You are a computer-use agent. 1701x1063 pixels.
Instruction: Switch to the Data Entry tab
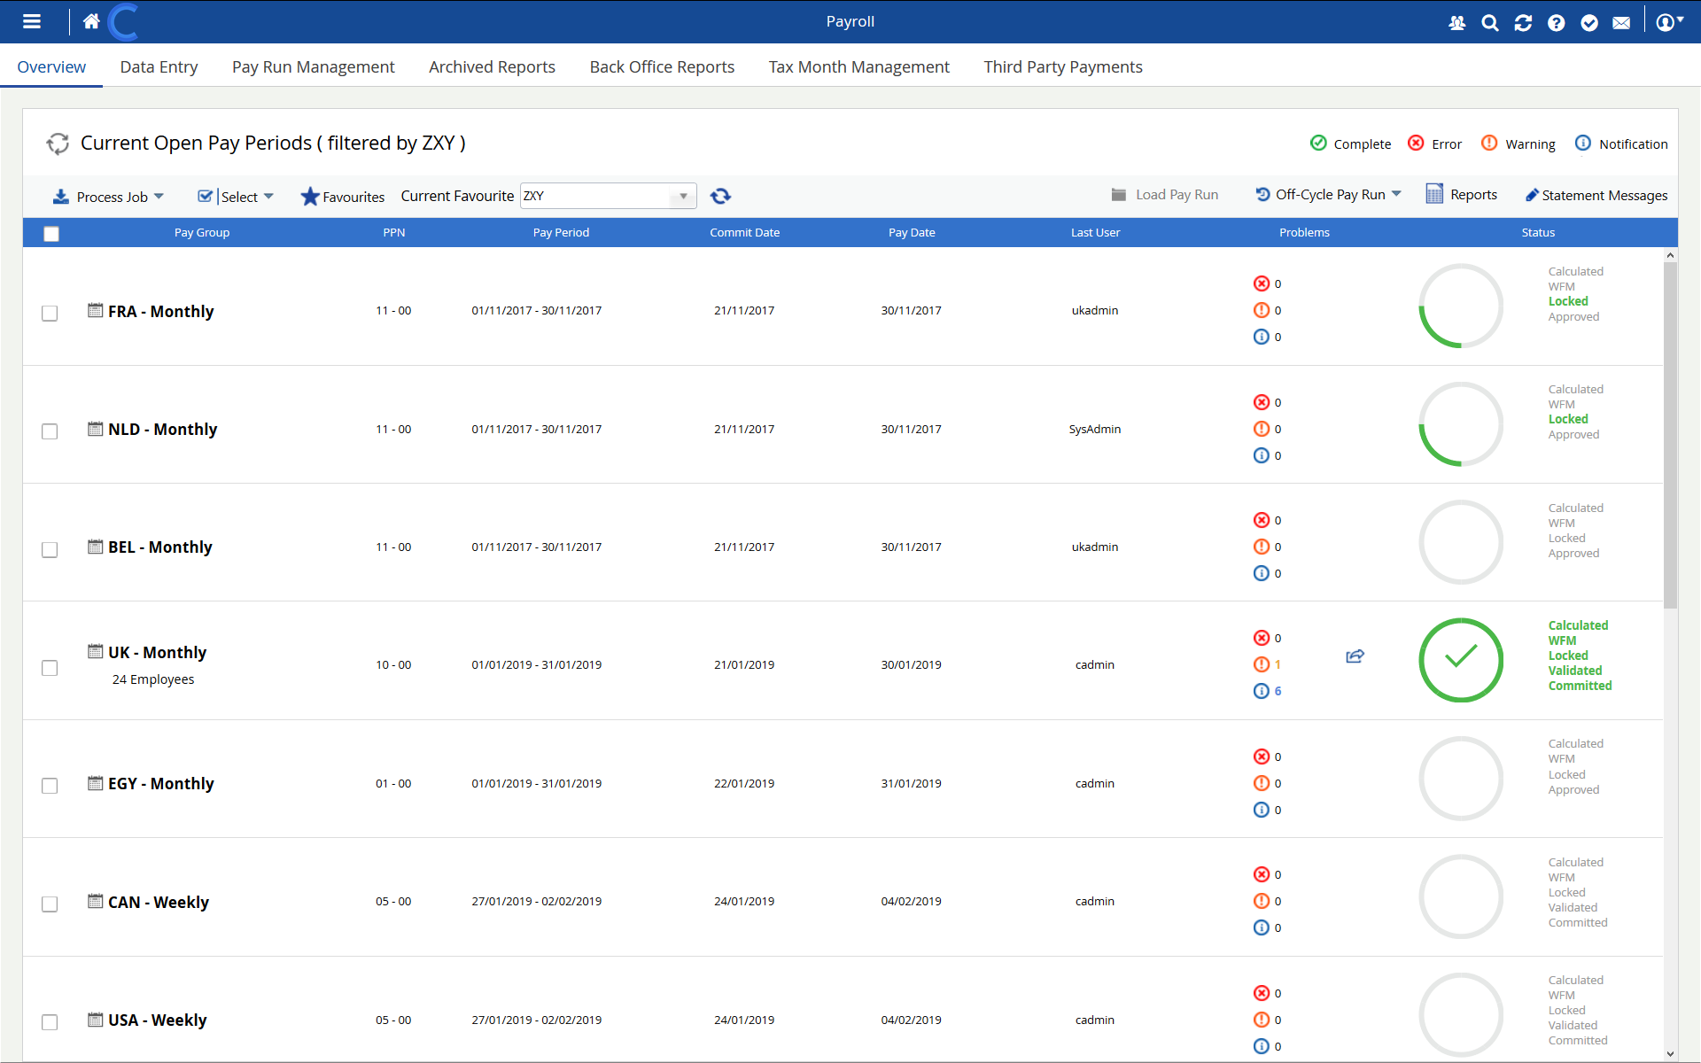(x=159, y=67)
